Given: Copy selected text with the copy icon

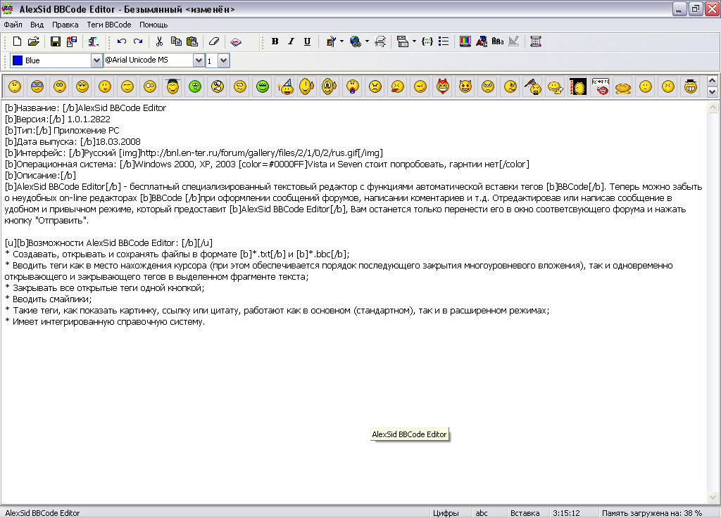Looking at the screenshot, I should [175, 41].
